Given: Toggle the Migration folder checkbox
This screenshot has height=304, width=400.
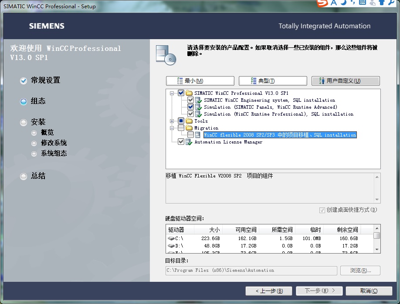Looking at the screenshot, I should (x=181, y=128).
